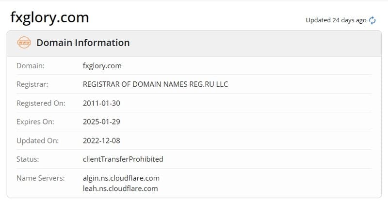The image size is (388, 201).
Task: Click the algin.ns.cloudflare.com name server
Action: (x=121, y=178)
